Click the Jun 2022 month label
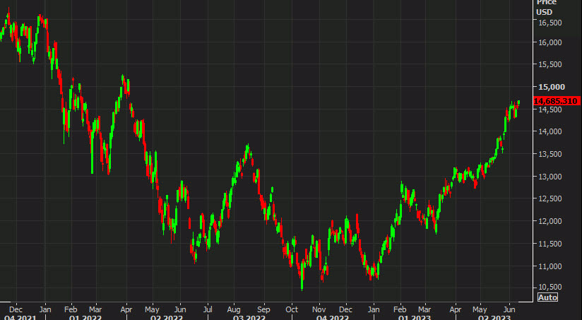 [x=180, y=309]
